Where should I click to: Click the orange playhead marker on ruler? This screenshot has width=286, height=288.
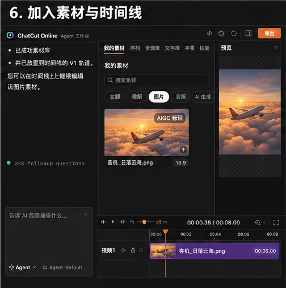tap(166, 232)
